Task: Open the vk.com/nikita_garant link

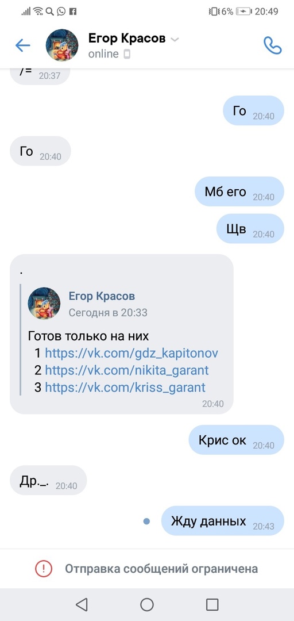Action: (x=127, y=370)
